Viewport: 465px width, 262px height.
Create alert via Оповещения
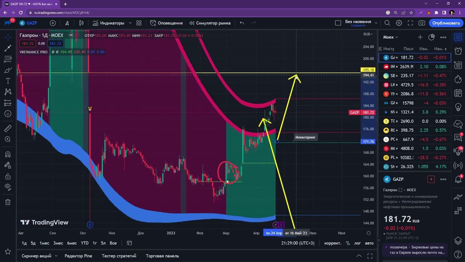pyautogui.click(x=166, y=23)
